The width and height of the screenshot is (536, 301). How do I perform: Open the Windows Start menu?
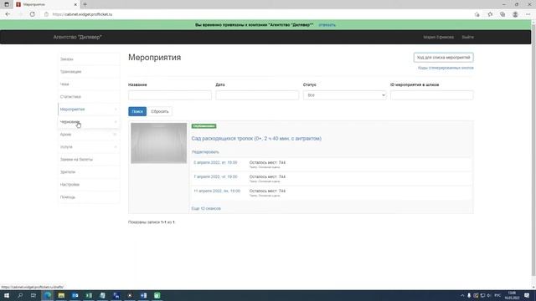7,295
